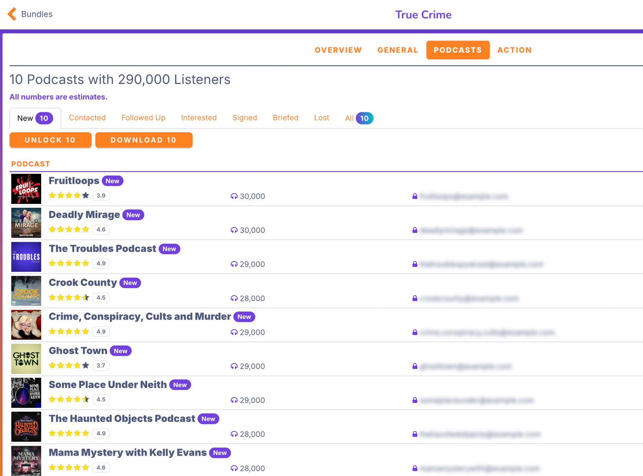The width and height of the screenshot is (643, 476).
Task: Select the General tab
Action: point(398,50)
